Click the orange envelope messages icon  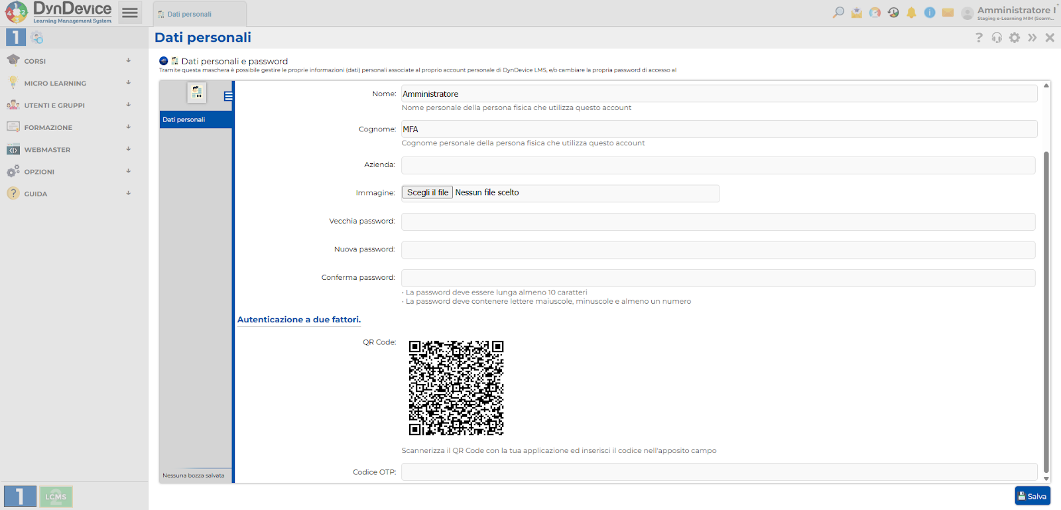tap(948, 13)
